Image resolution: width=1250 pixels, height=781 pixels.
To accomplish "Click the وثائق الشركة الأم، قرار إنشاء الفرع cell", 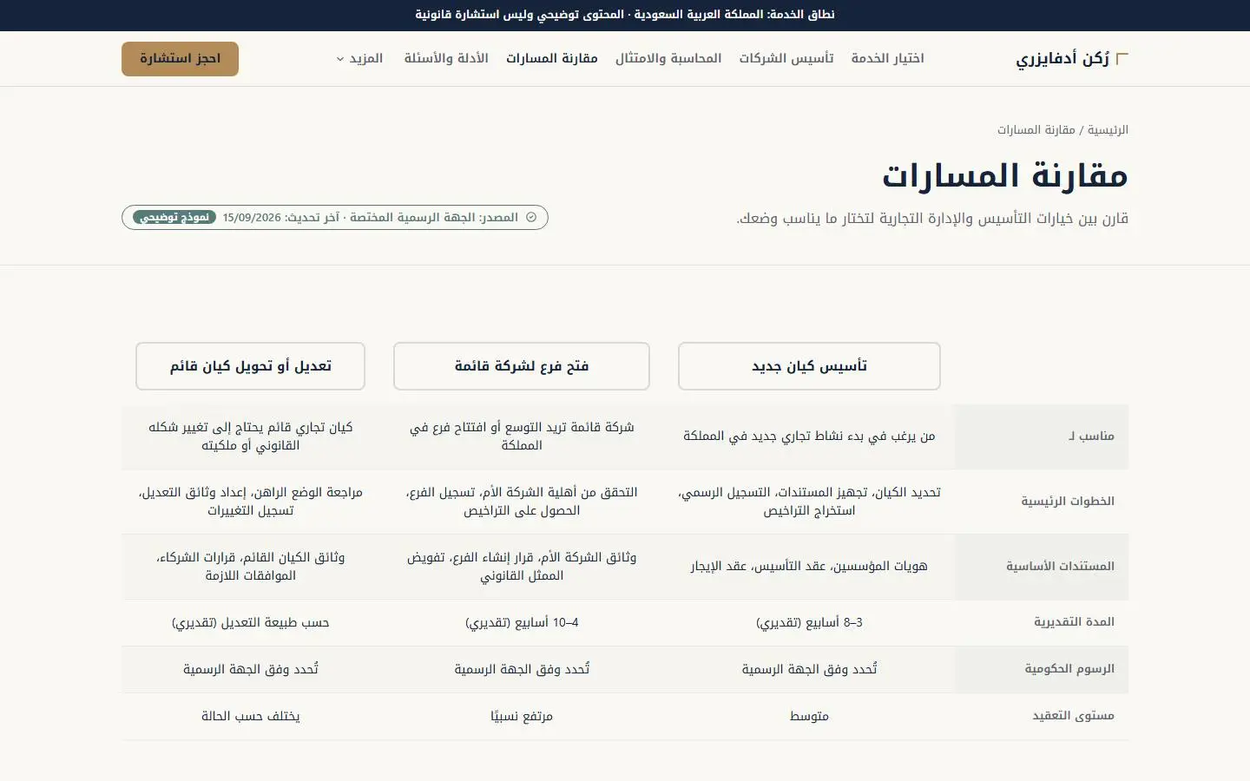I will (522, 567).
